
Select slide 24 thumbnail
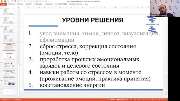(x=9, y=65)
